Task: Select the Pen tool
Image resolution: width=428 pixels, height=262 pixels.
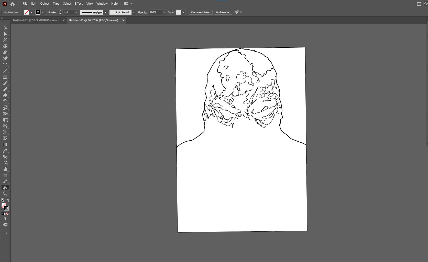Action: coord(5,52)
